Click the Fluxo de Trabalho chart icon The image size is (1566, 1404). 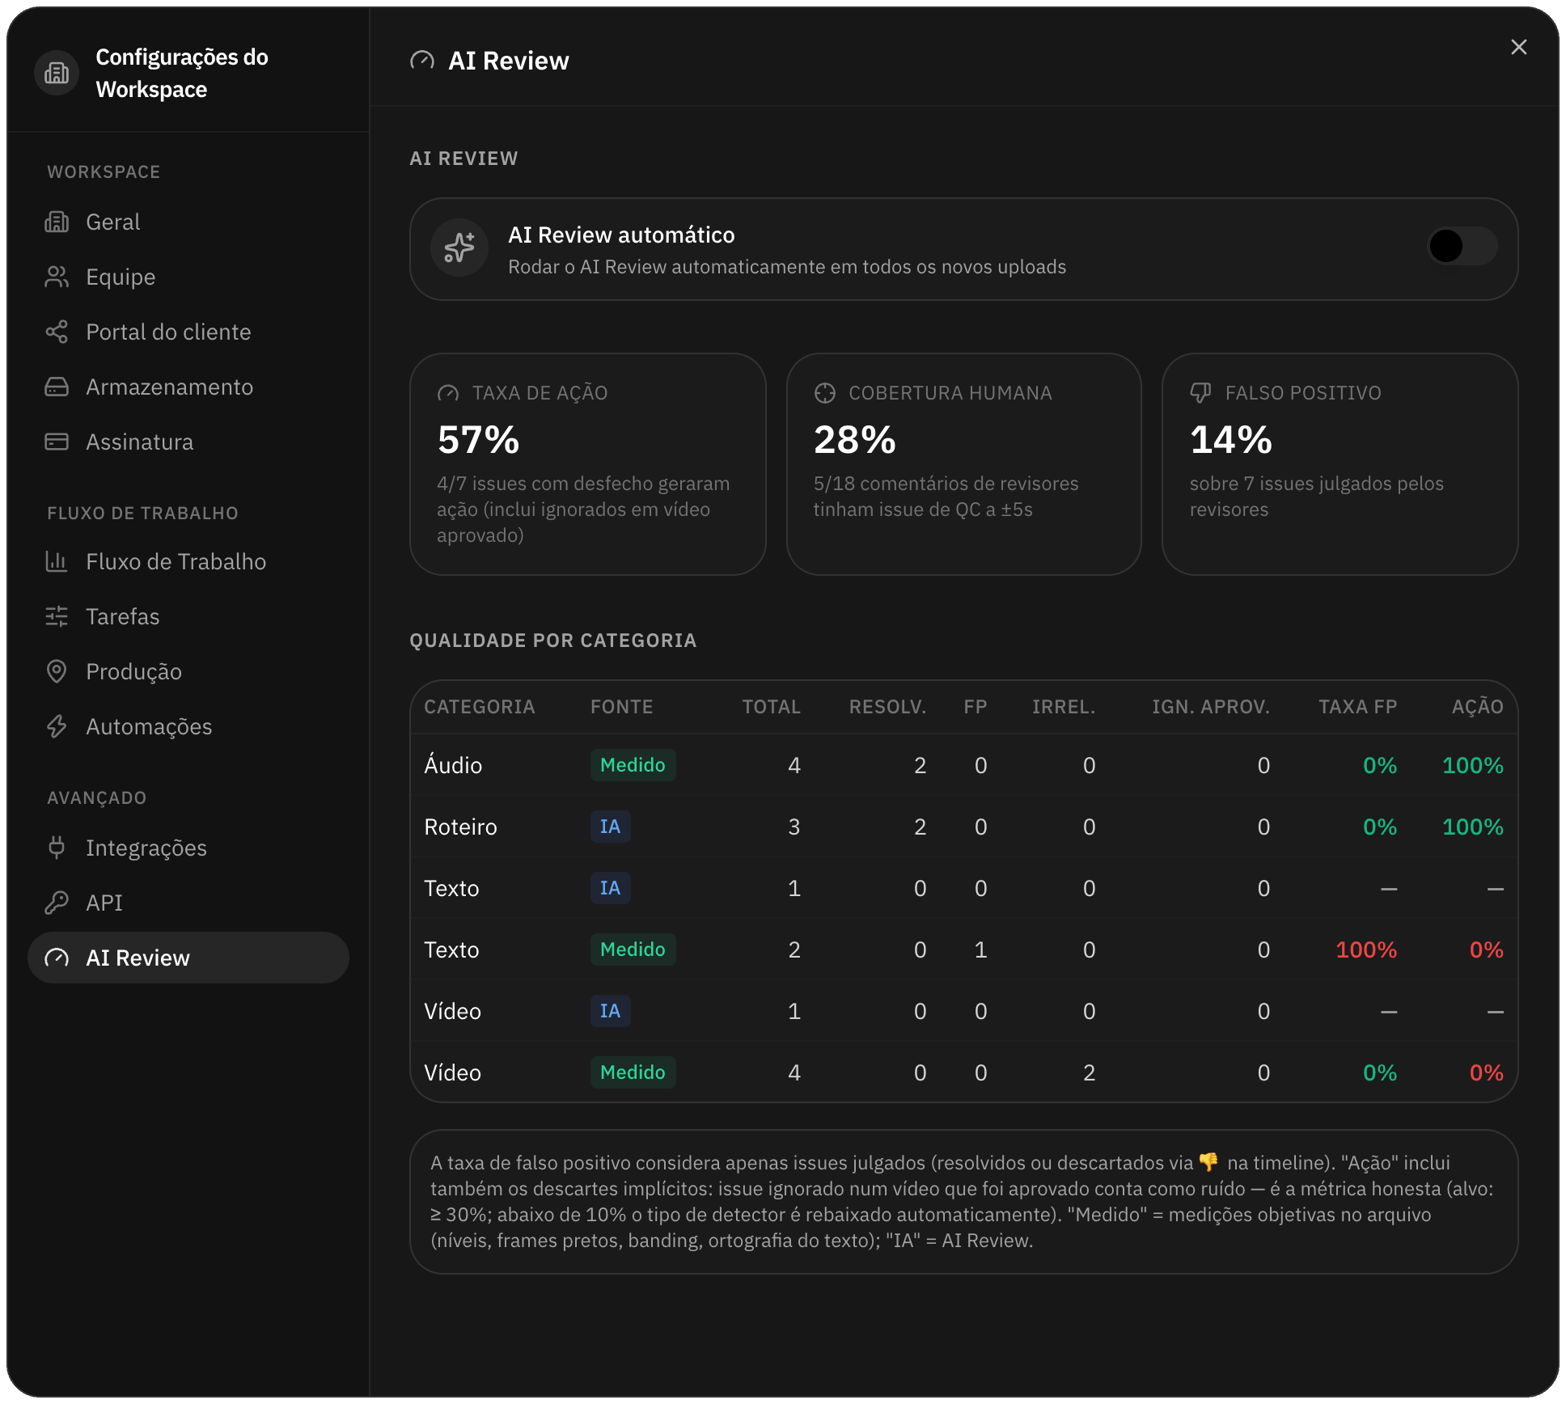click(x=57, y=561)
